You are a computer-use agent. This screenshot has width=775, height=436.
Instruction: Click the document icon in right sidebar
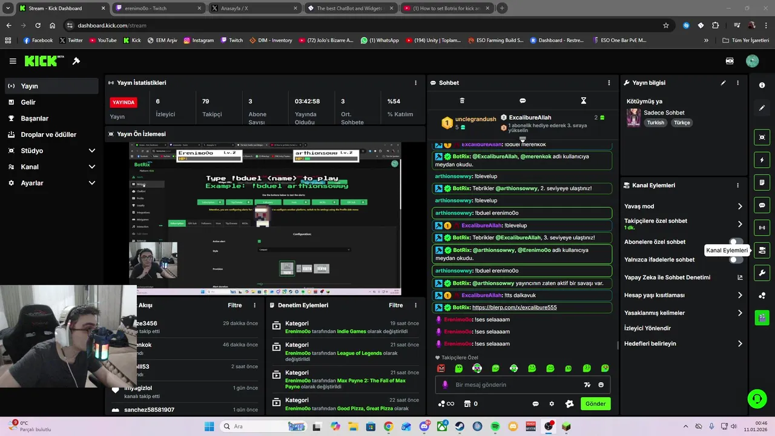[762, 182]
